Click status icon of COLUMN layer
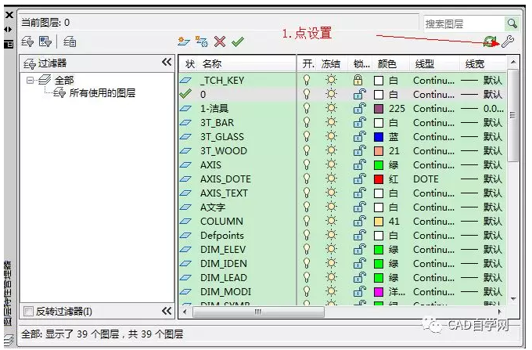Screen dimensions: 532x350 (185, 222)
